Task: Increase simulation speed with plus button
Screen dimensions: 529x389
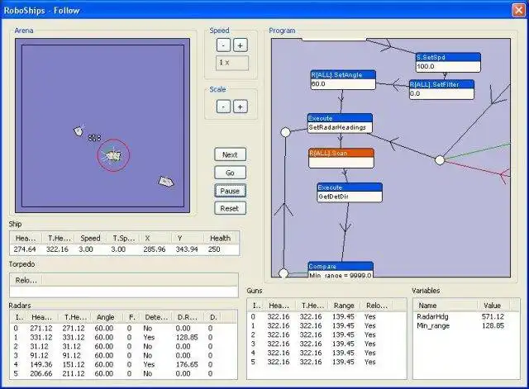Action: 241,45
